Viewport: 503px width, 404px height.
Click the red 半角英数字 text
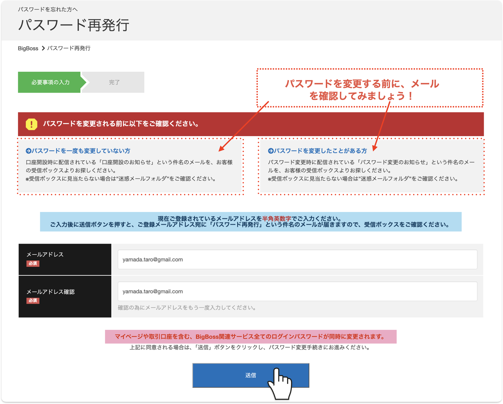pos(277,219)
